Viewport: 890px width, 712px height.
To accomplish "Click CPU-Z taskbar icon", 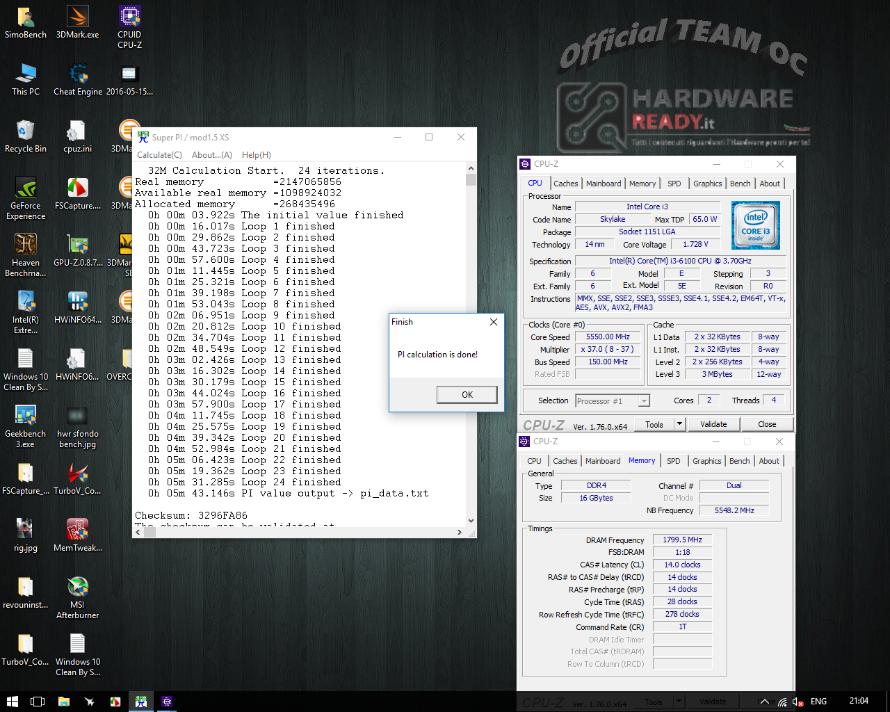I will tap(167, 702).
